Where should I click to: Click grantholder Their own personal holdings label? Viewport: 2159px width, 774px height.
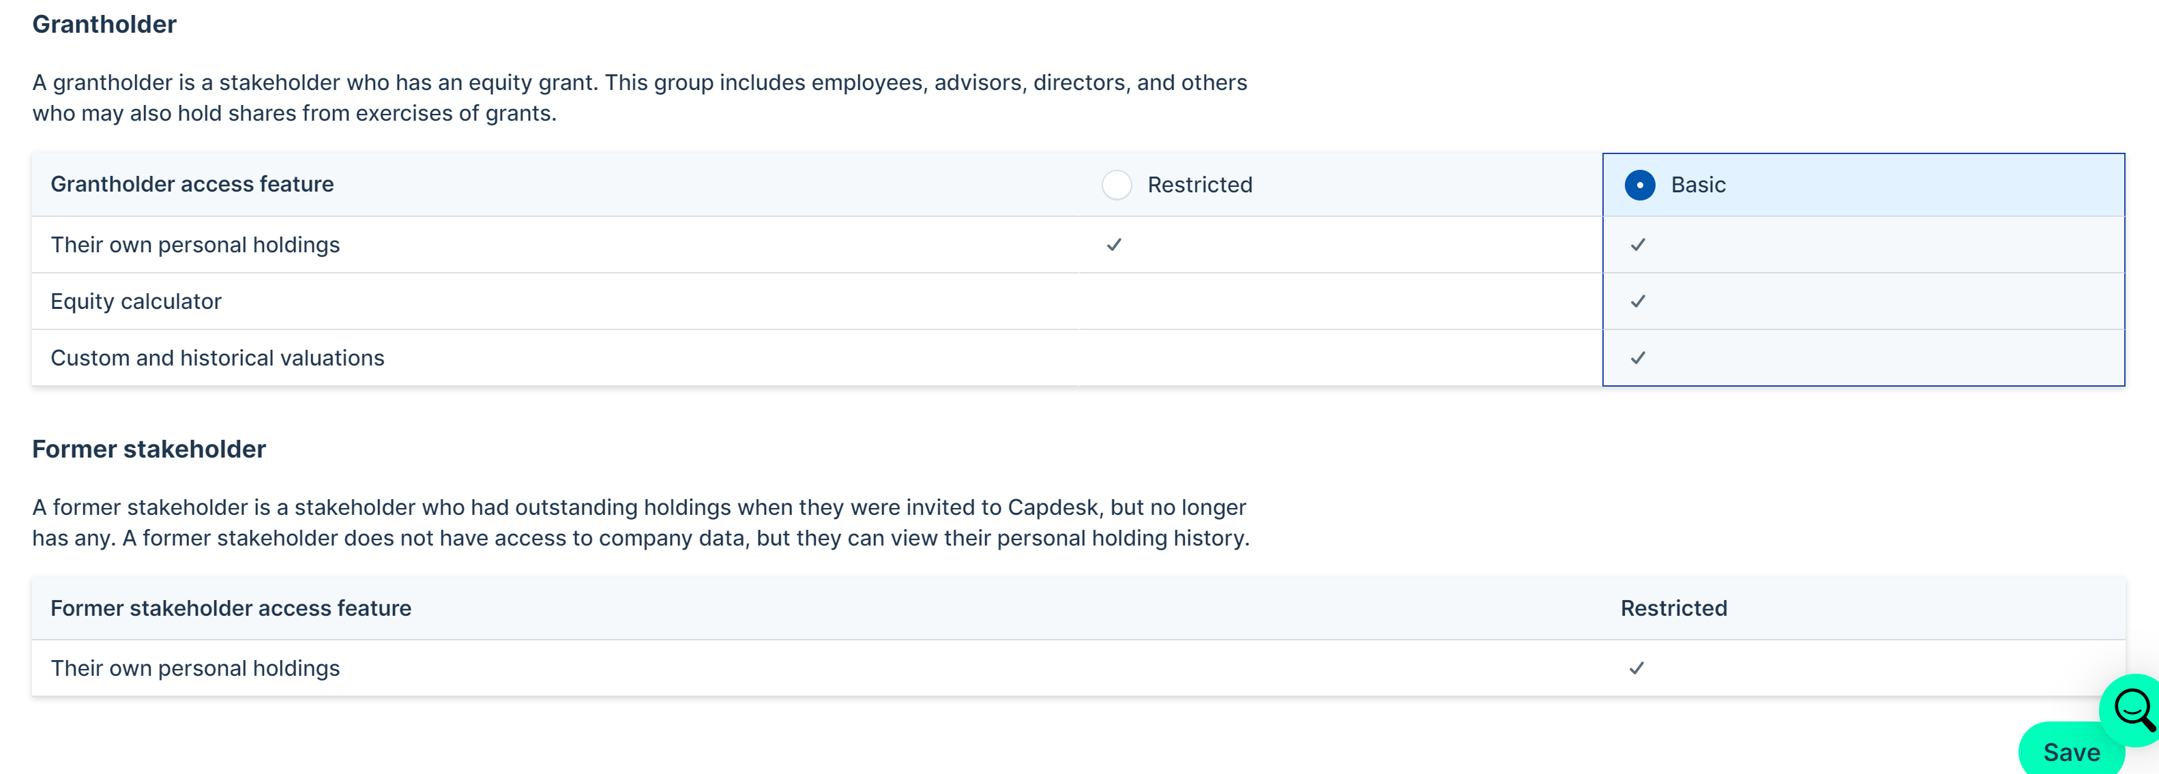click(195, 245)
